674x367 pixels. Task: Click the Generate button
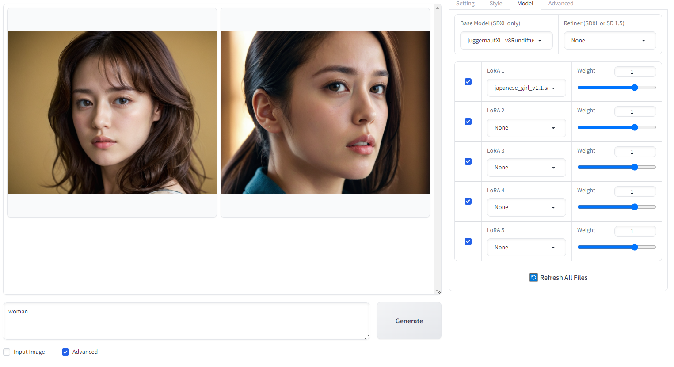[409, 321]
